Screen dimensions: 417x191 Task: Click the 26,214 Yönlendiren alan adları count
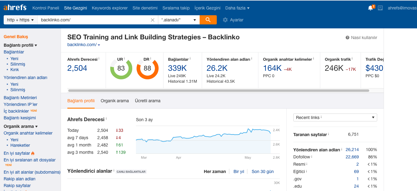pyautogui.click(x=352, y=150)
